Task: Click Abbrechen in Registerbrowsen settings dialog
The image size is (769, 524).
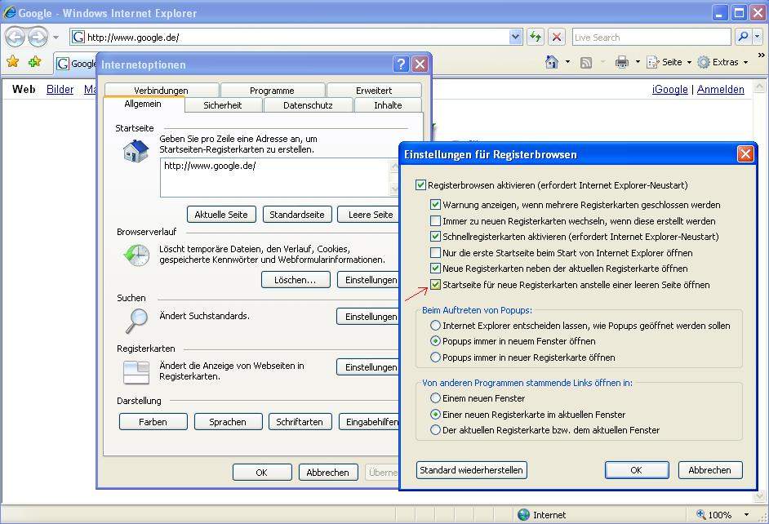Action: pyautogui.click(x=709, y=470)
